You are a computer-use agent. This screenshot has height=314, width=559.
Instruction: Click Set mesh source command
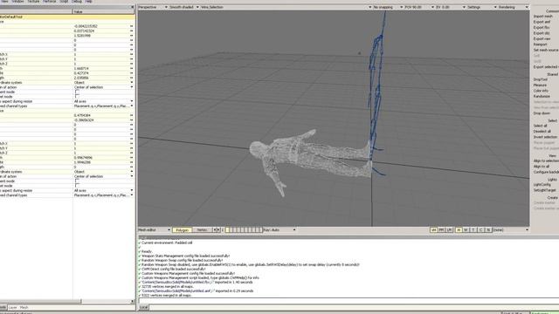click(x=546, y=51)
